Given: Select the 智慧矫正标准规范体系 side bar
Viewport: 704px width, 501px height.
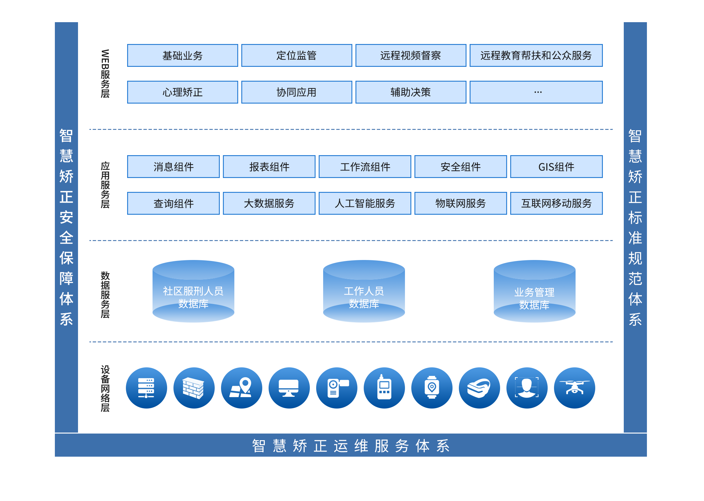Looking at the screenshot, I should click(x=635, y=227).
